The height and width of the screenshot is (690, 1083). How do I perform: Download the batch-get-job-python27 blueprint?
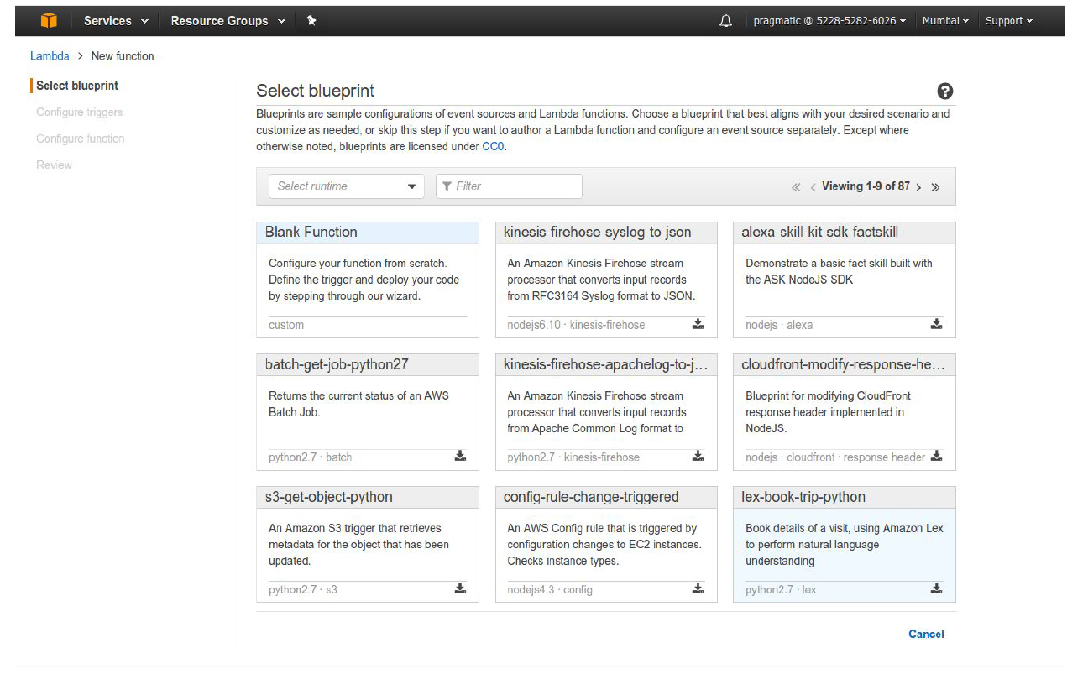pyautogui.click(x=460, y=457)
